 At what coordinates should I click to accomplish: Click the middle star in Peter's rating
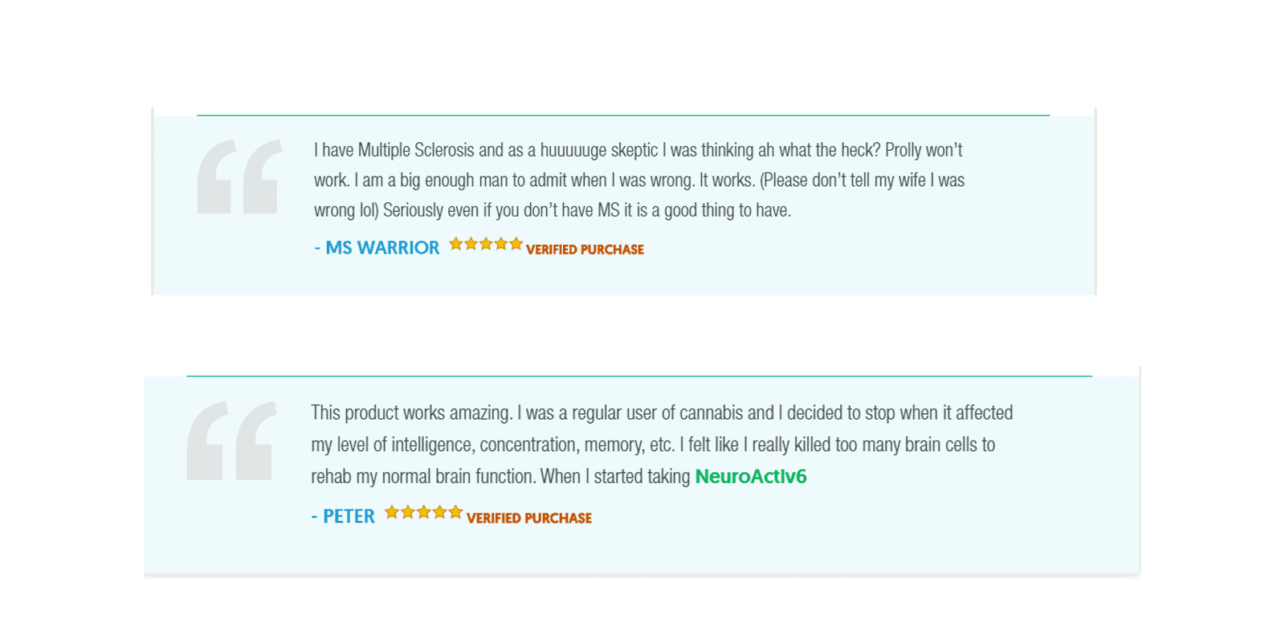tap(424, 512)
